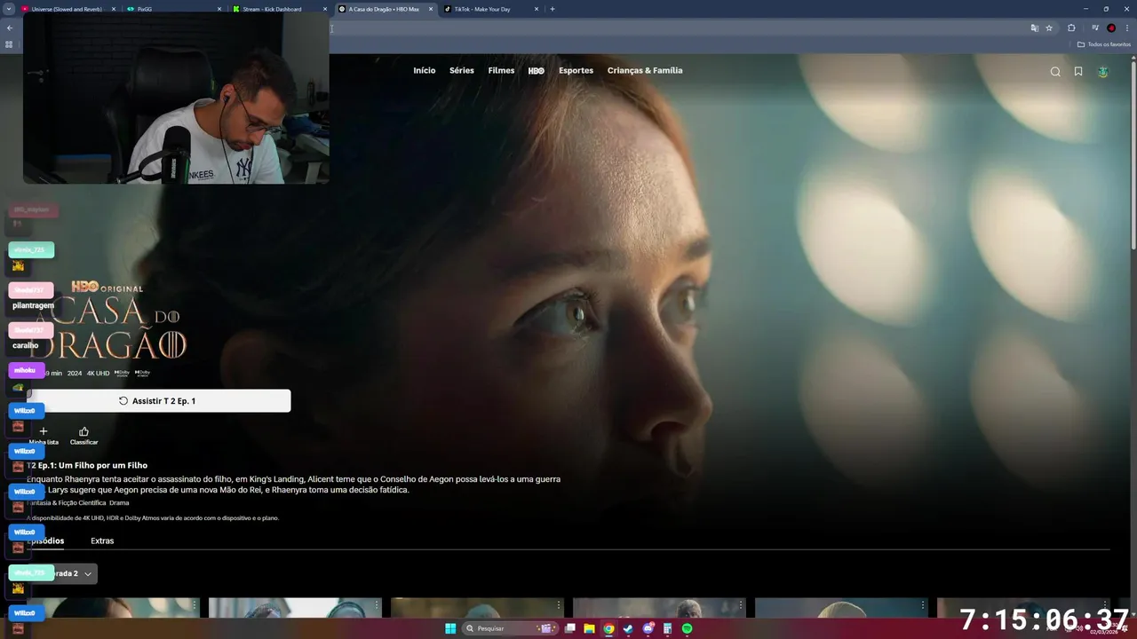The height and width of the screenshot is (639, 1137).
Task: Open Filmes navigation item
Action: click(501, 71)
